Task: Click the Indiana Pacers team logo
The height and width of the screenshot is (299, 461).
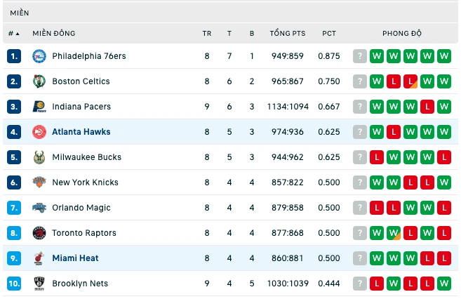Action: click(39, 107)
